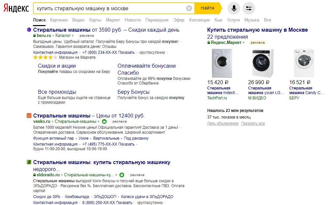332x205 pixels.
Task: Open the beru.ru Стиральные машины ad title
Action: 106,30
